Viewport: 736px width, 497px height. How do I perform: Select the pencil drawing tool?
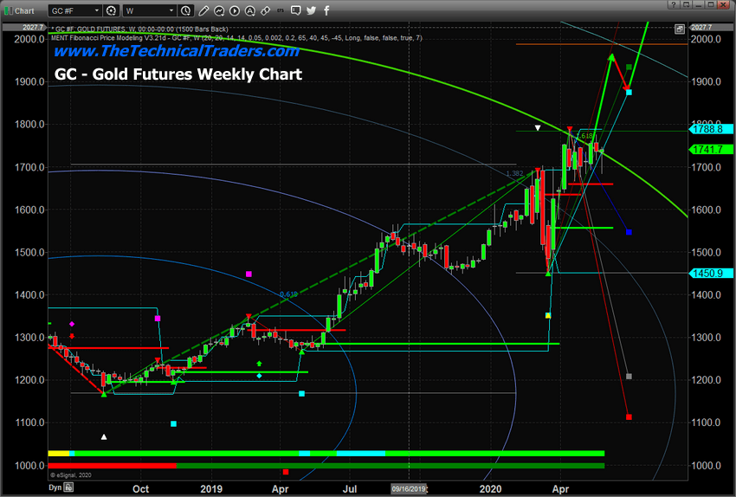[x=203, y=10]
